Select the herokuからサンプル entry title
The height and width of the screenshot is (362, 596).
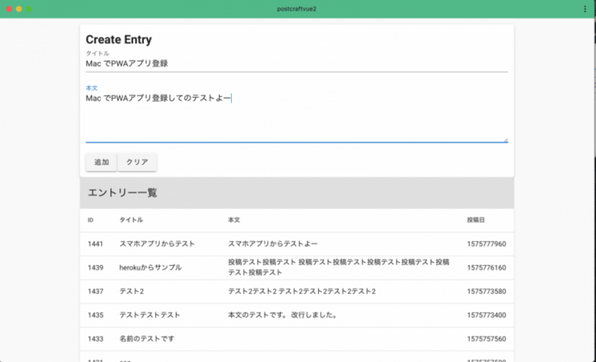pyautogui.click(x=150, y=267)
